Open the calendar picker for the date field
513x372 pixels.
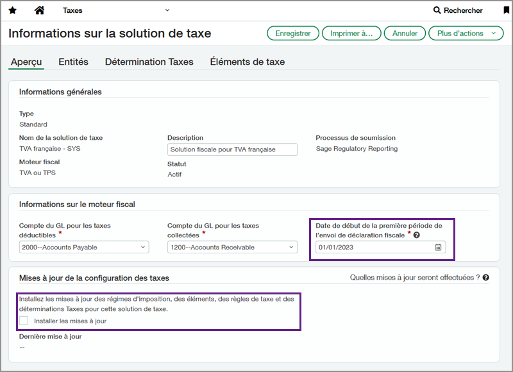[438, 247]
